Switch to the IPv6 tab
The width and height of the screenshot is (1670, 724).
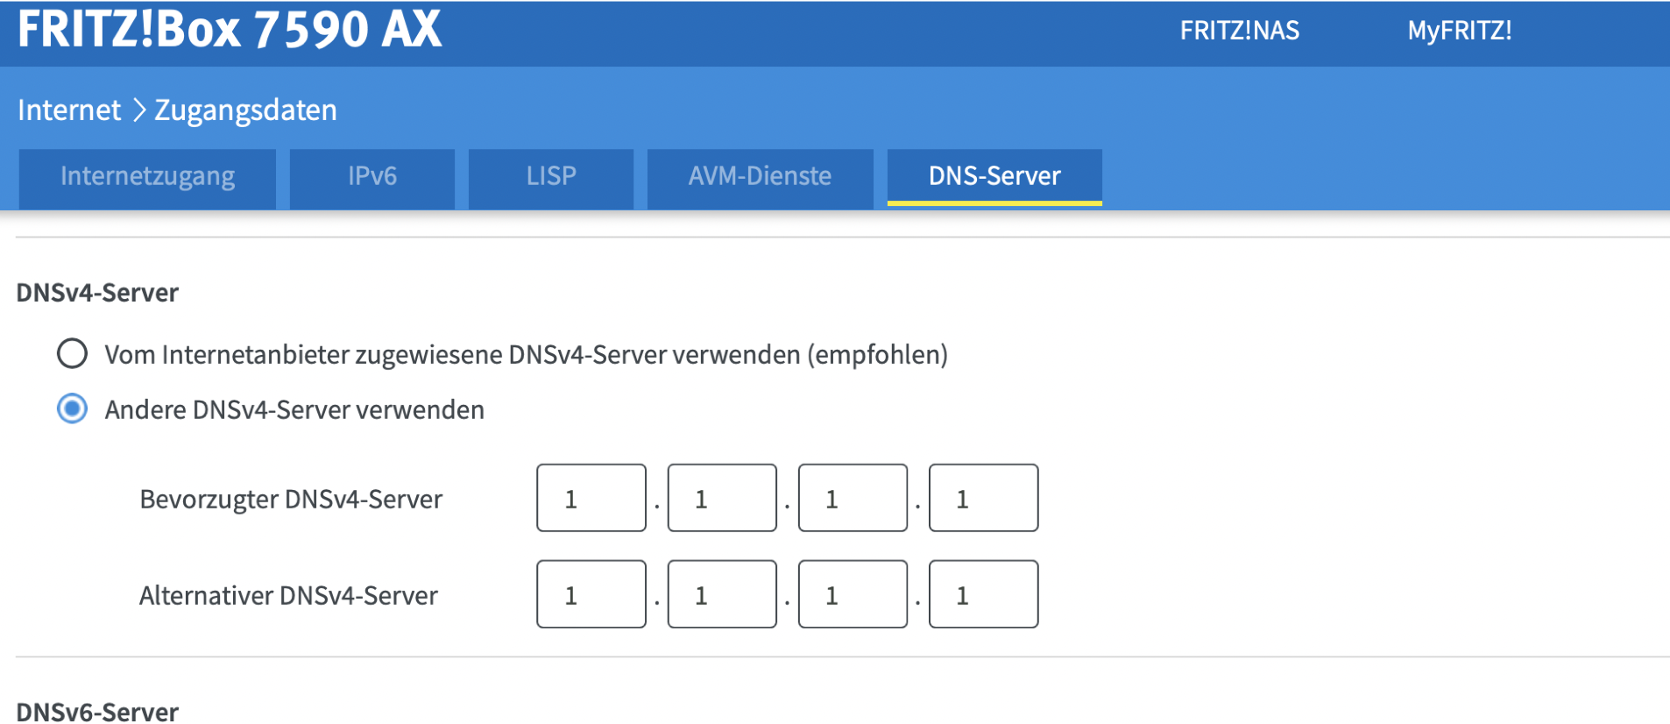point(372,178)
